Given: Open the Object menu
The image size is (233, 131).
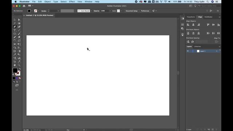Looking at the screenshot, I should coord(47,1).
